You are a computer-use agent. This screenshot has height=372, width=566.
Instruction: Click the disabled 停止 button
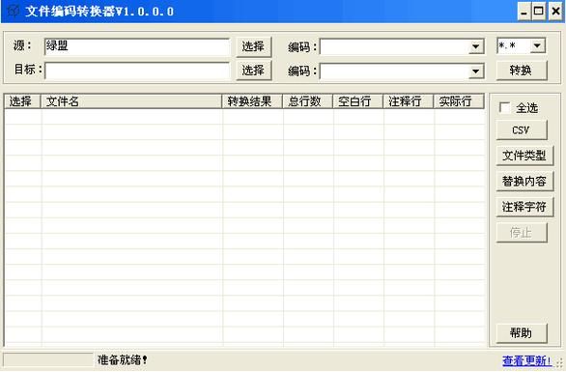pyautogui.click(x=522, y=233)
